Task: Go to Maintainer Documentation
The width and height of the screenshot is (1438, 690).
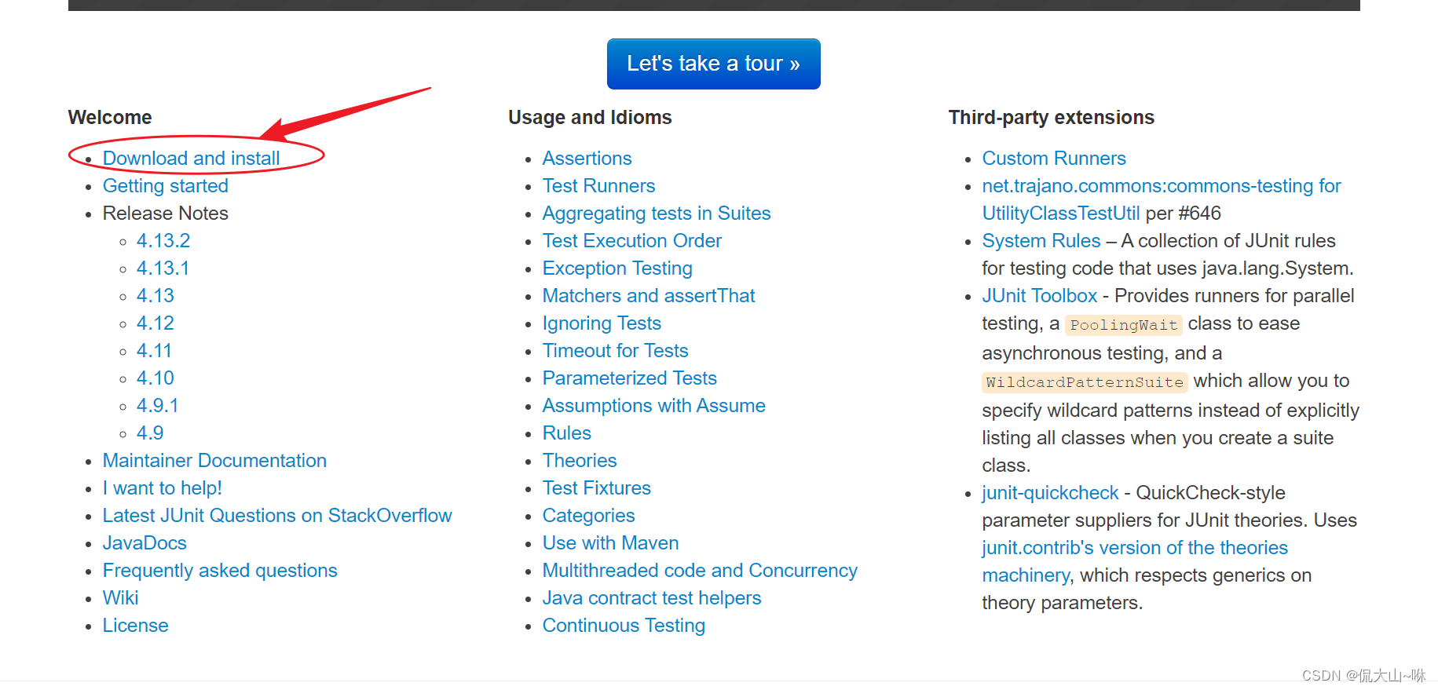Action: pyautogui.click(x=214, y=461)
